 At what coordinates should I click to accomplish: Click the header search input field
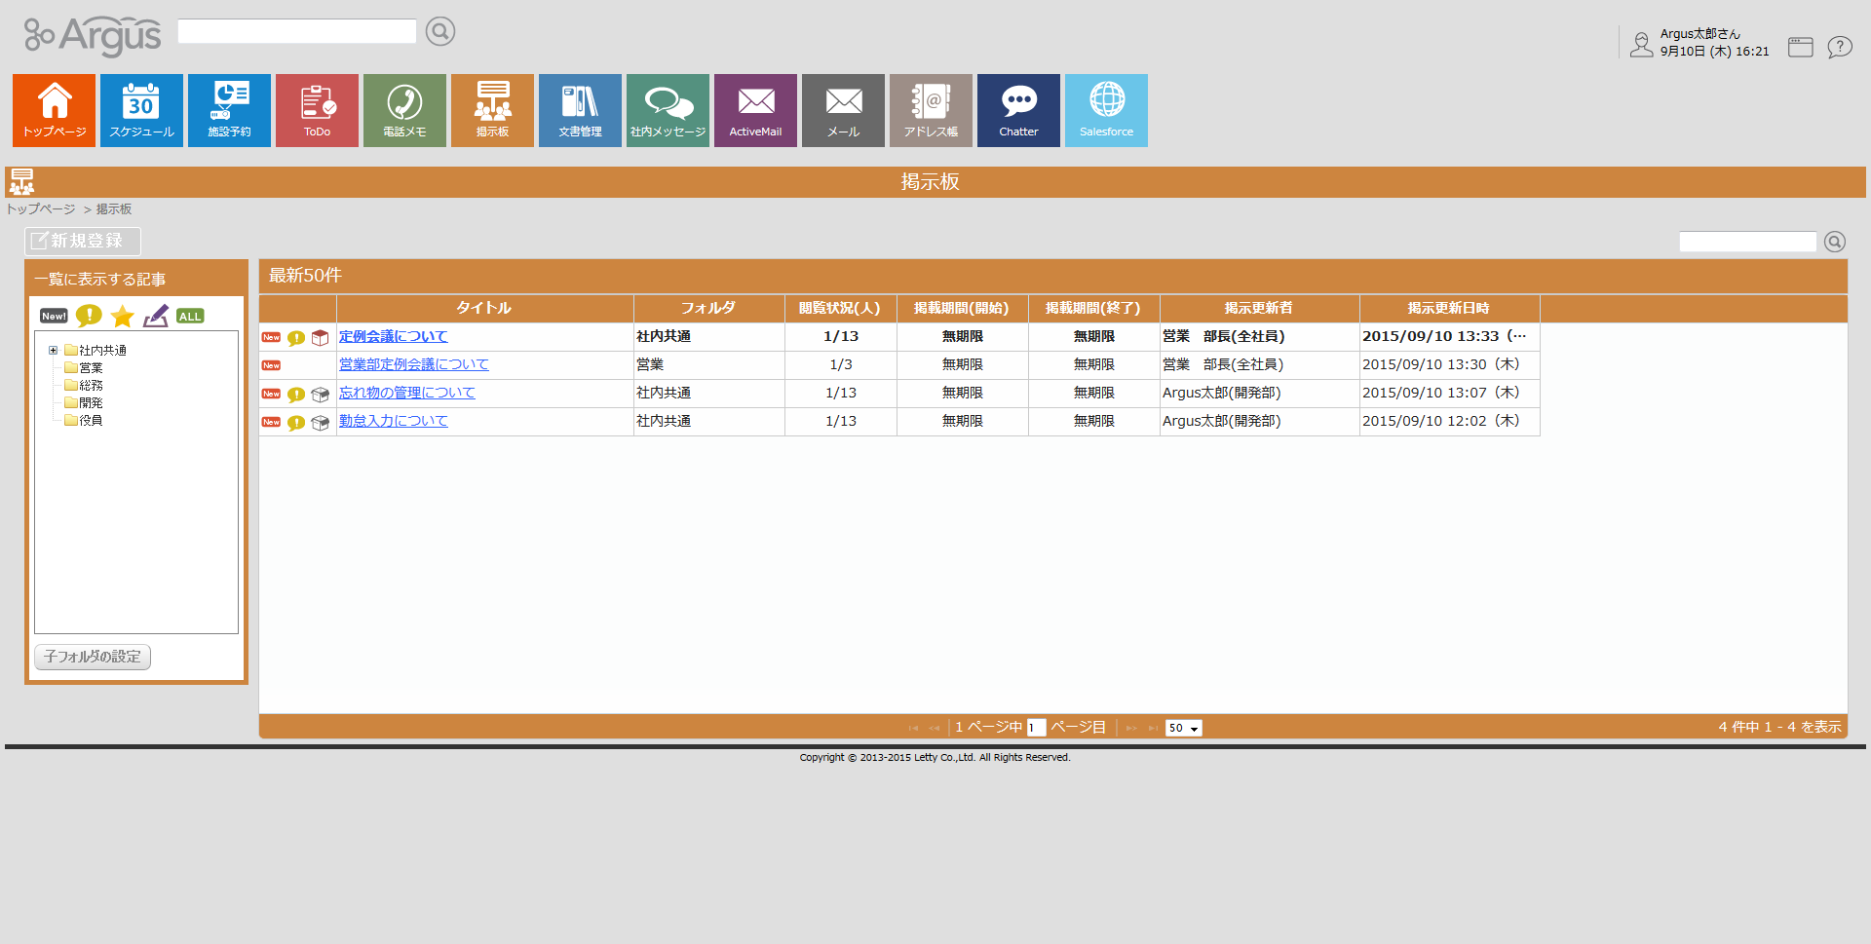pyautogui.click(x=297, y=31)
